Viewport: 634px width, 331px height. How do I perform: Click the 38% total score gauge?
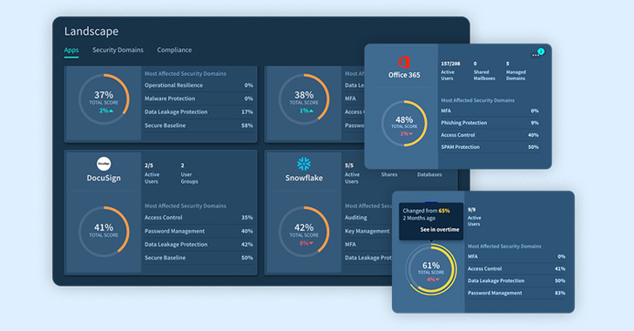[x=304, y=99]
